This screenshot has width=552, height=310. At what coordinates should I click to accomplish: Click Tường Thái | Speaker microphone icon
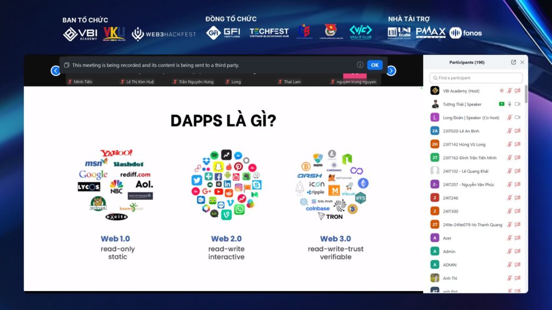[509, 104]
